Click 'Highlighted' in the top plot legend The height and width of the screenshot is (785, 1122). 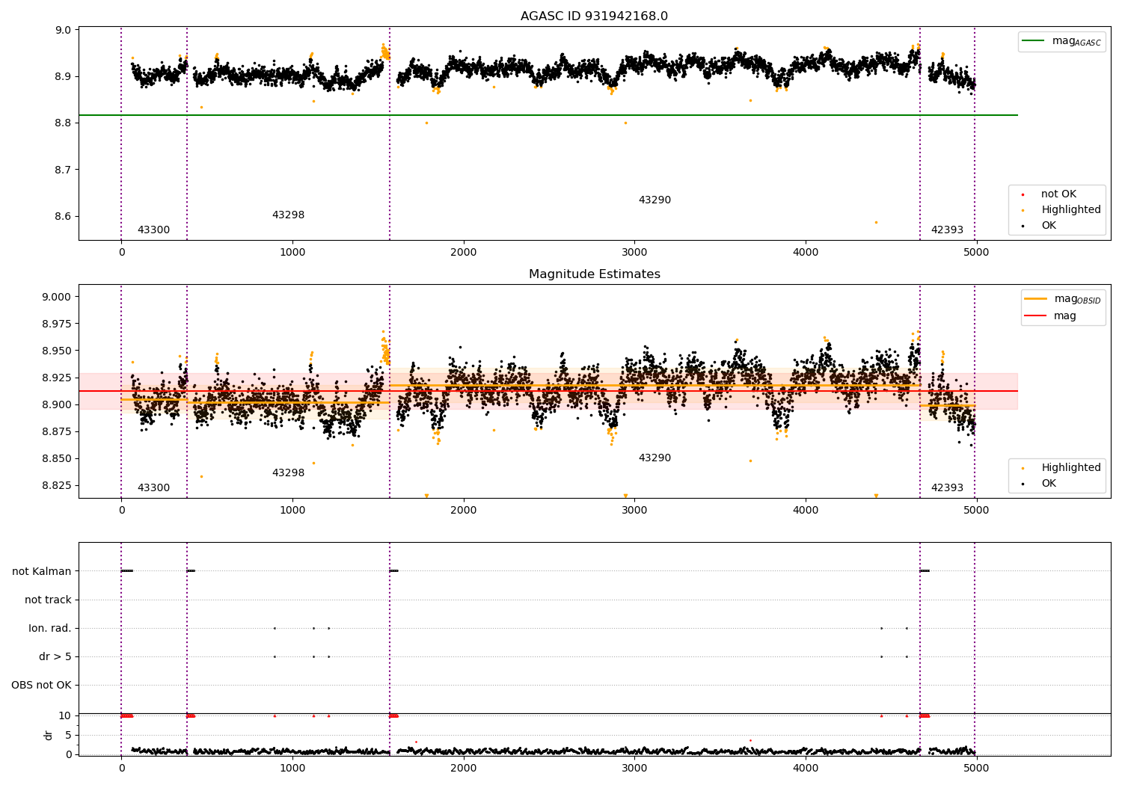coord(1071,210)
